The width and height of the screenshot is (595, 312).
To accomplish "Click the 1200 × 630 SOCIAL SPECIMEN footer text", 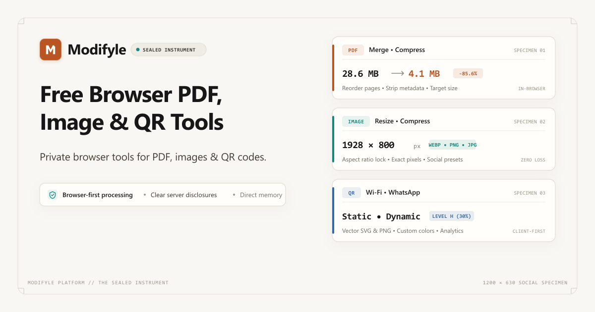I will coord(525,283).
